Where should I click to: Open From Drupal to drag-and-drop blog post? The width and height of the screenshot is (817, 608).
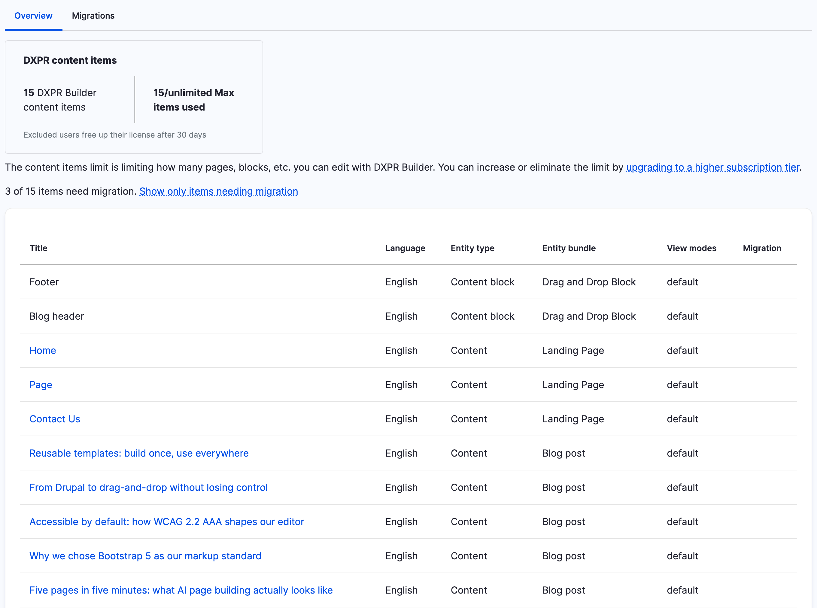(149, 487)
